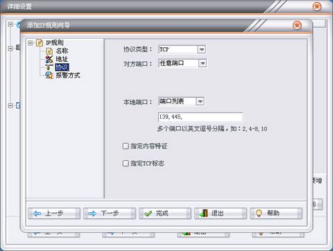The width and height of the screenshot is (333, 251).
Task: Click the 地址 tree item icon
Action: click(49, 59)
